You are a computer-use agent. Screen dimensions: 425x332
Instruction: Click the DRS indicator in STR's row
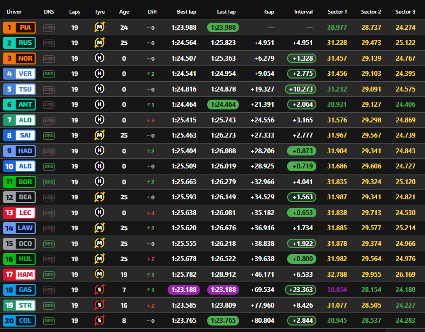(x=49, y=305)
